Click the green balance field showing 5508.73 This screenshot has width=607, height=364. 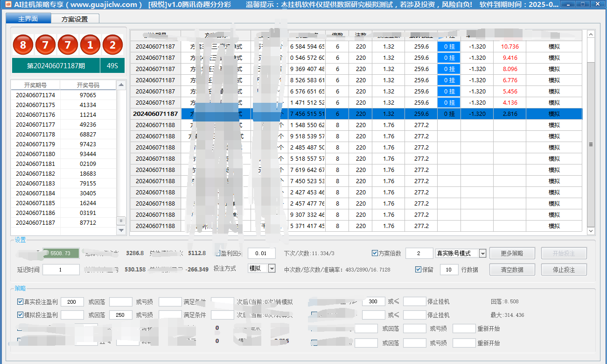pyautogui.click(x=61, y=253)
